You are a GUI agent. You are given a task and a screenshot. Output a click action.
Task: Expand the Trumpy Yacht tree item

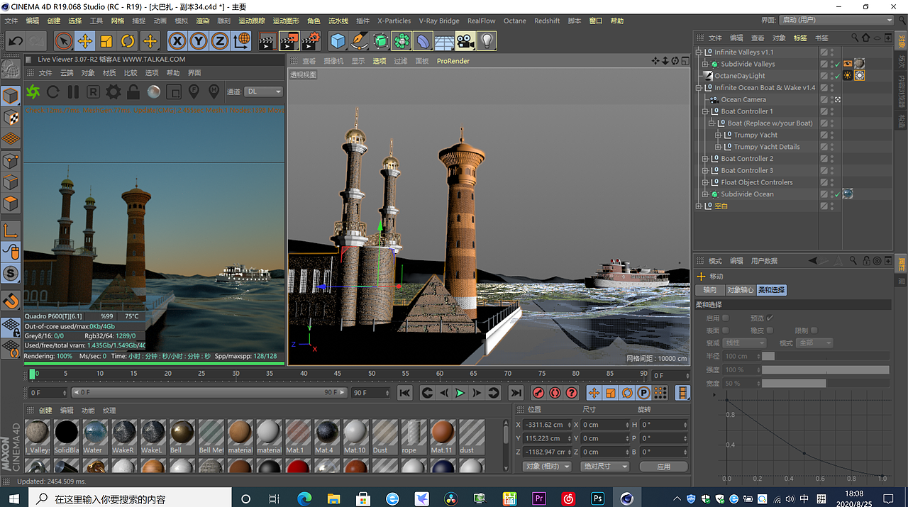(718, 135)
